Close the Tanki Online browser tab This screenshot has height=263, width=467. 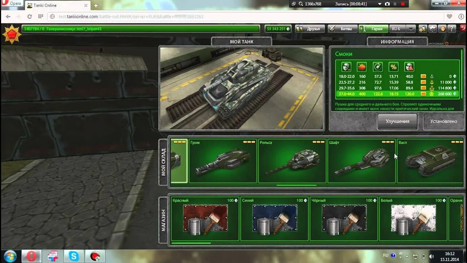tap(85, 5)
